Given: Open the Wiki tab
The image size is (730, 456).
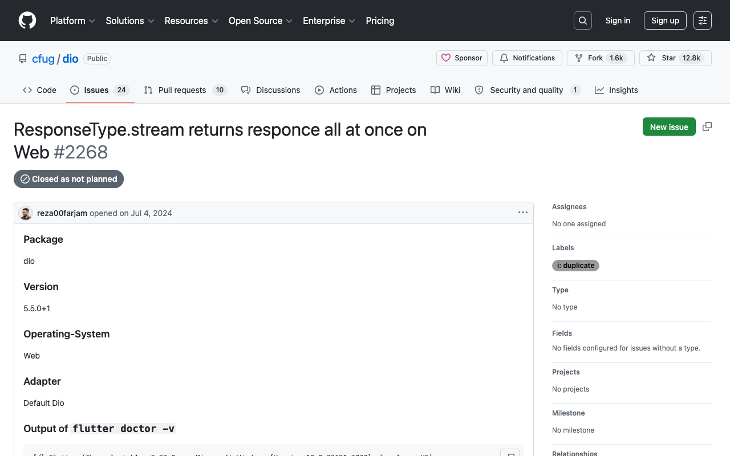Looking at the screenshot, I should pos(445,90).
